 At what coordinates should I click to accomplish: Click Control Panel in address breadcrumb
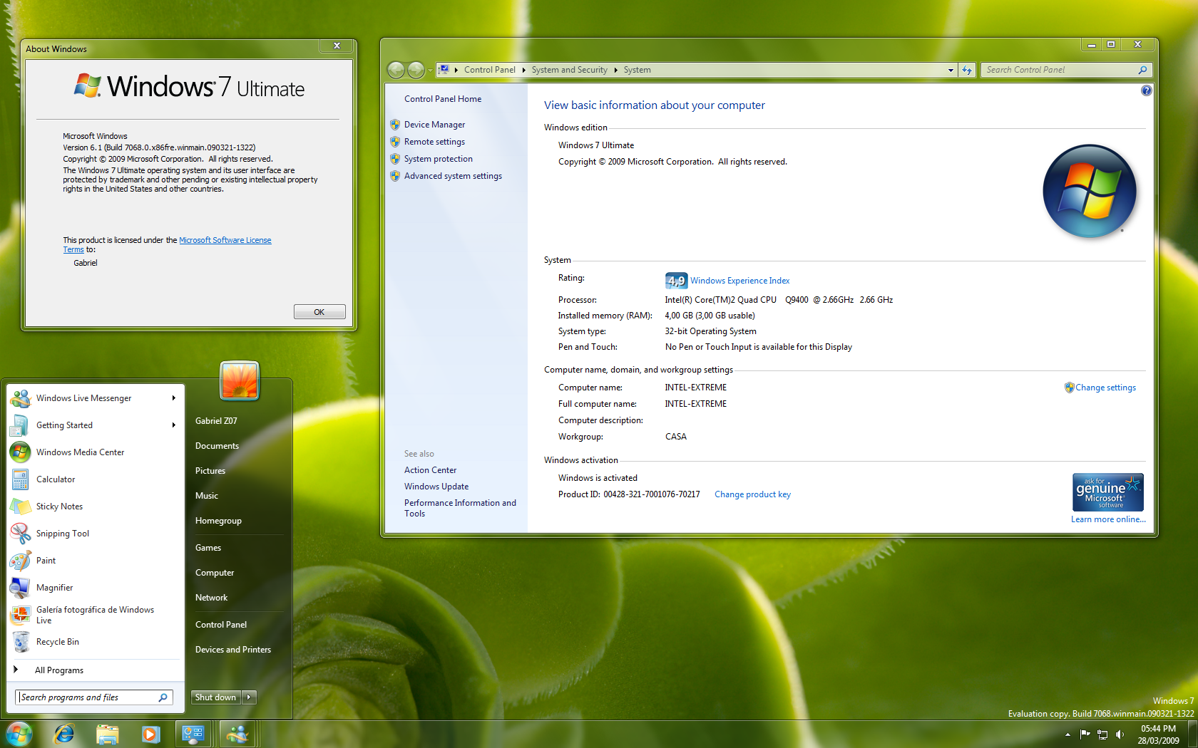(x=489, y=70)
